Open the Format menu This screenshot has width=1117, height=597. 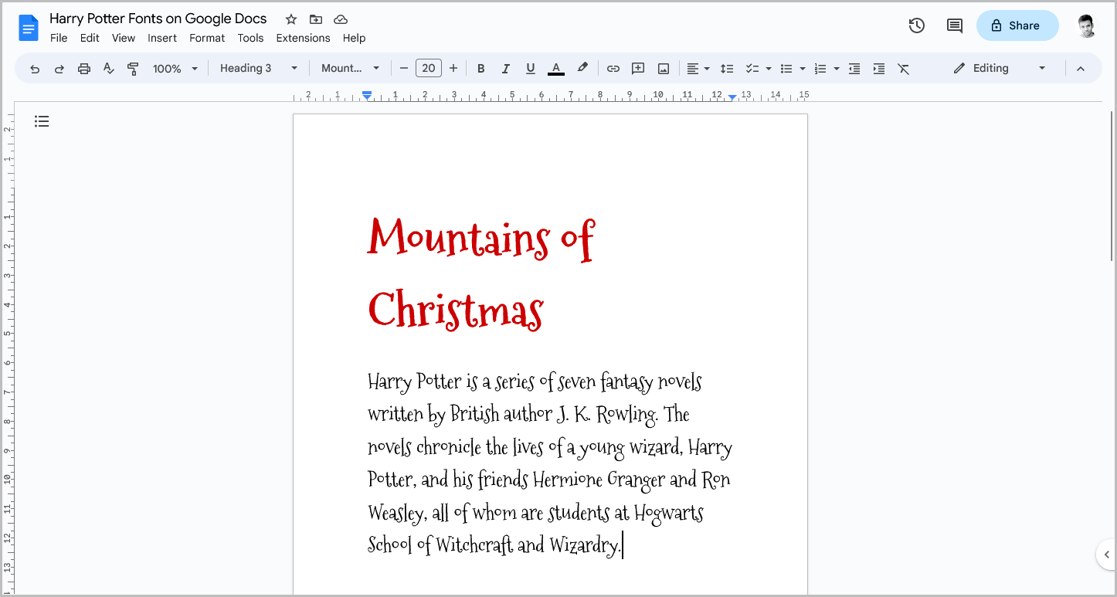click(206, 37)
